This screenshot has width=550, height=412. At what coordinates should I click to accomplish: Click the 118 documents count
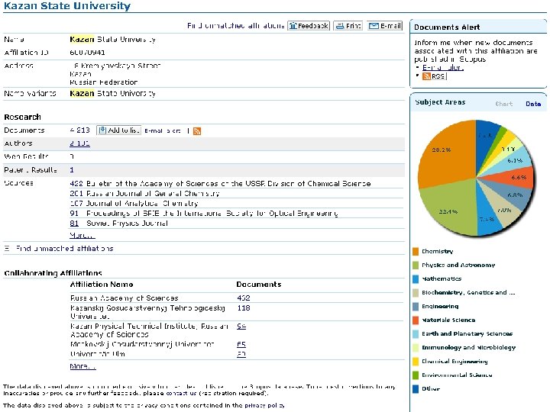coord(244,308)
